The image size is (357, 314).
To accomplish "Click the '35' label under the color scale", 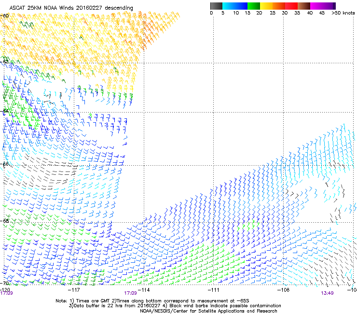I will (x=297, y=13).
